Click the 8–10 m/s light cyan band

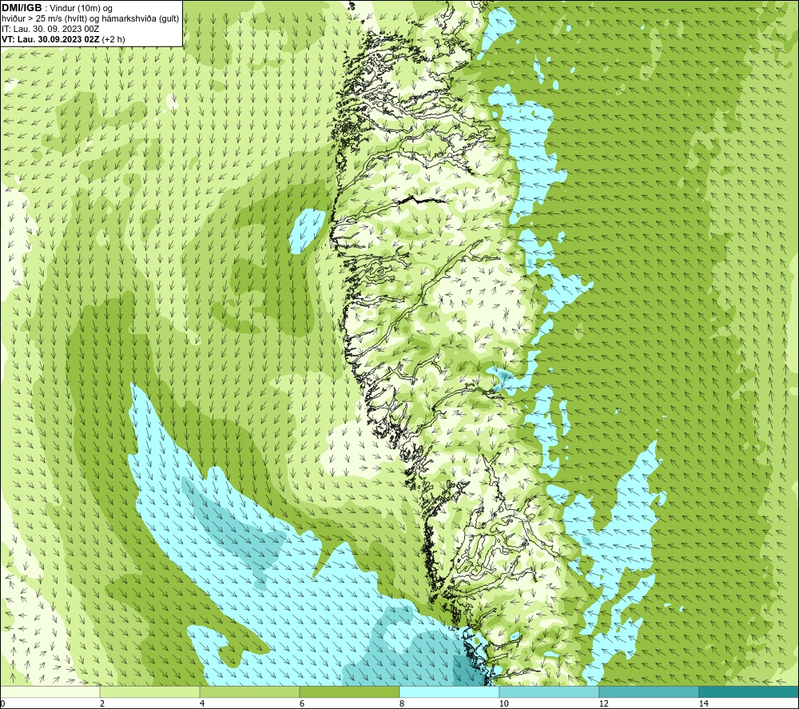(449, 692)
